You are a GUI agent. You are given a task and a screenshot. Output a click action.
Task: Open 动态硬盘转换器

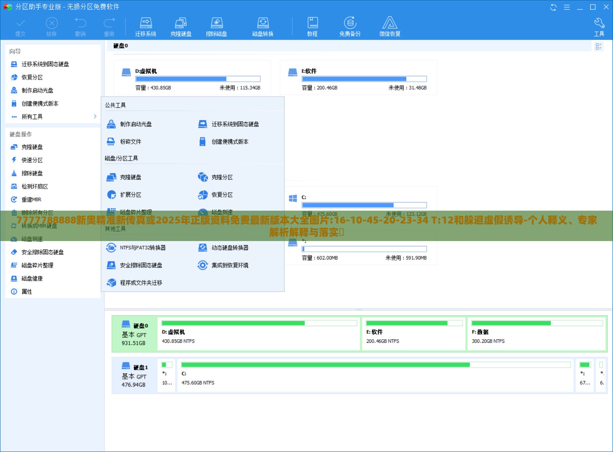pos(223,248)
